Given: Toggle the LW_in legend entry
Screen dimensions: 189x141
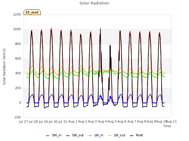Looking at the screenshot, I should click(96, 135).
